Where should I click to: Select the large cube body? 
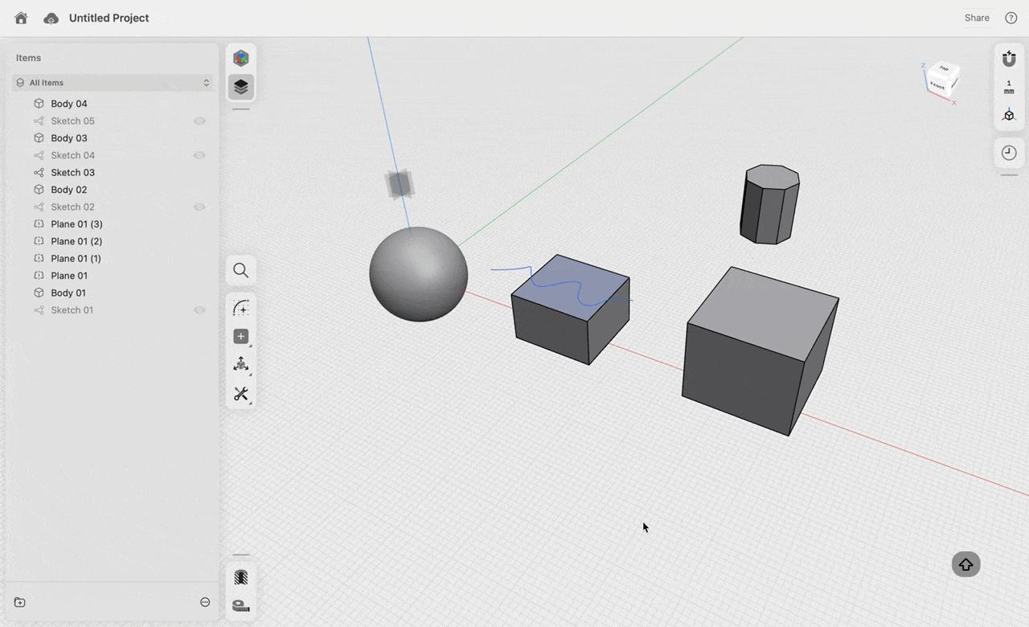tap(760, 352)
